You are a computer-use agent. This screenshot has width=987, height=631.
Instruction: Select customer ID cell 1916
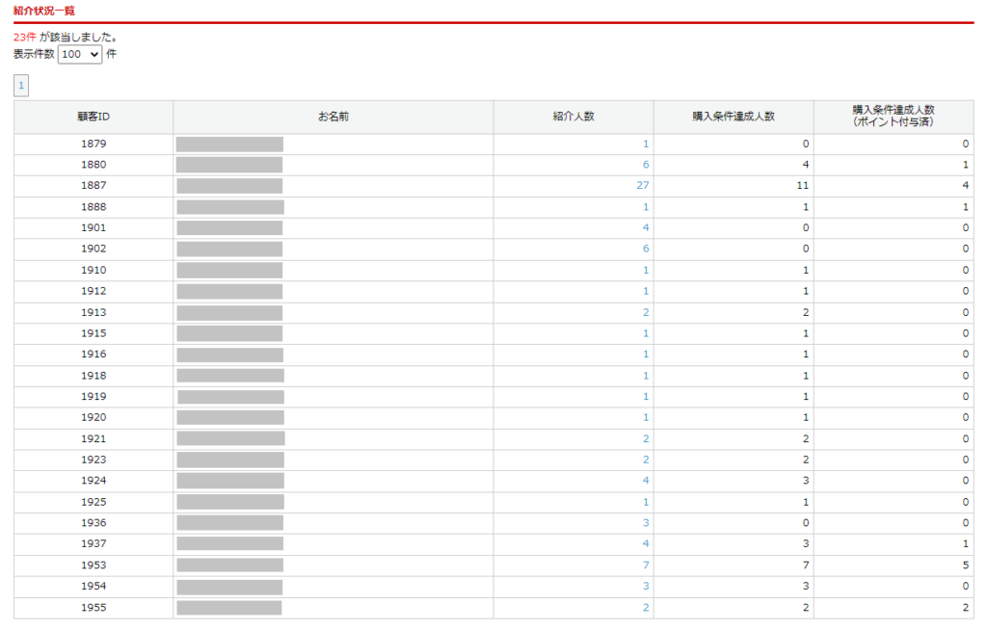coord(93,355)
